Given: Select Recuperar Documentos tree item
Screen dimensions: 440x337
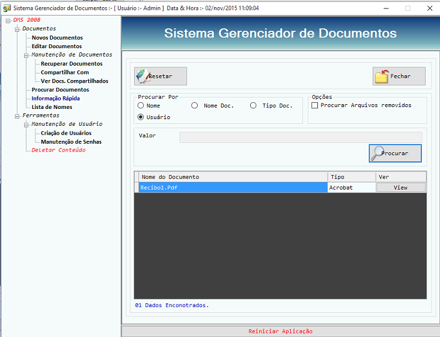Looking at the screenshot, I should click(x=72, y=64).
